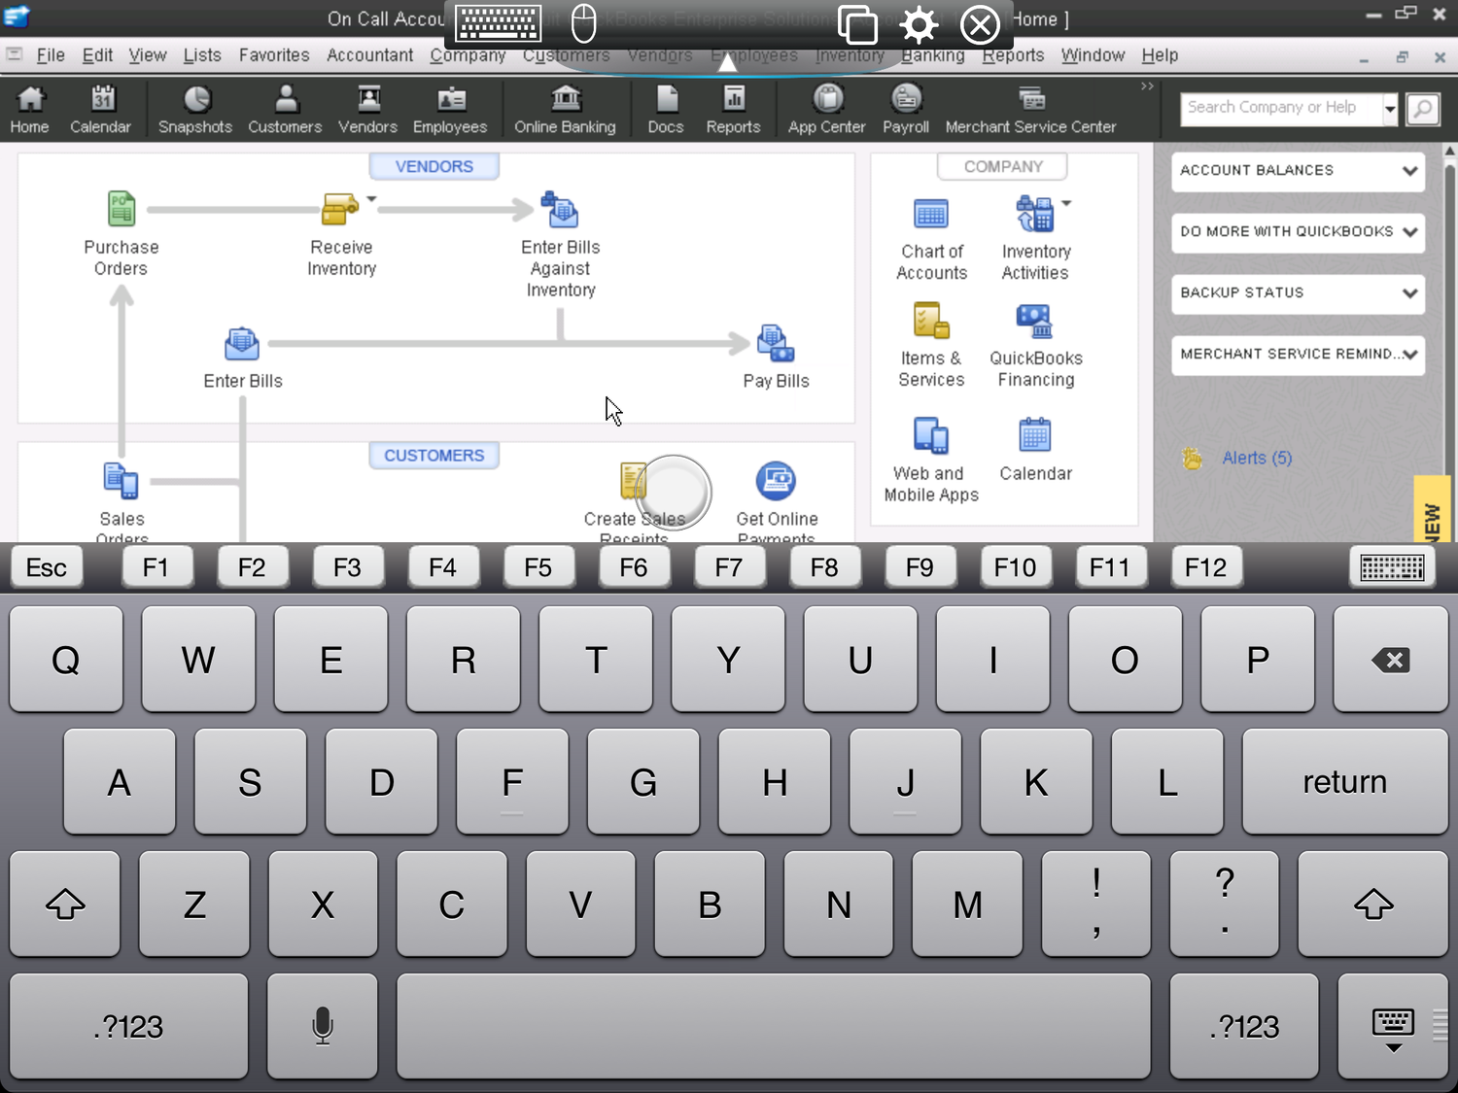Open the Docs center icon

coord(666,109)
